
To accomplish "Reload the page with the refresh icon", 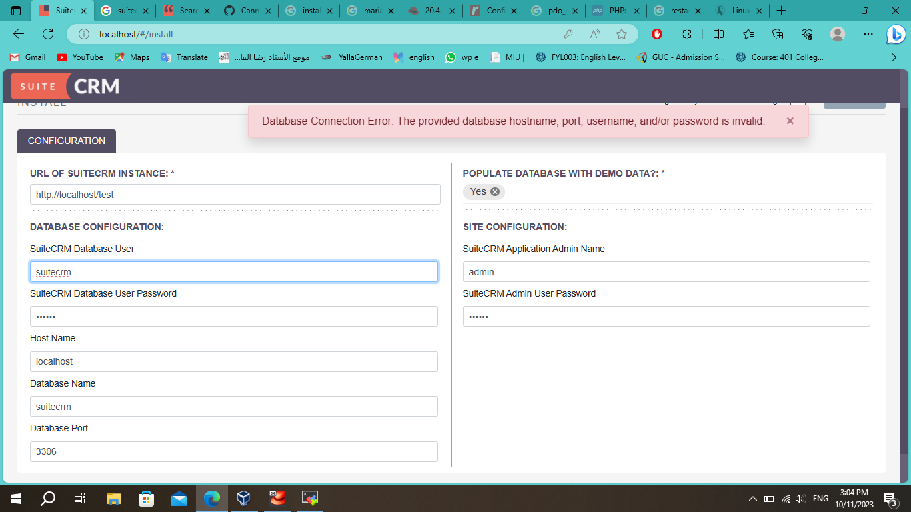I will point(48,34).
